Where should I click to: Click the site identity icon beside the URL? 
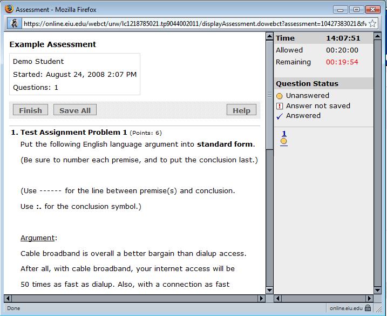pos(15,24)
